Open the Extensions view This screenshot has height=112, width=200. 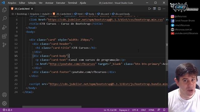click(x=4, y=36)
